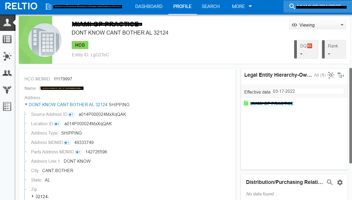Screen dimensions: 352x200
Task: Click the header address DONT KNOW CANT BOTHER AL 32124
Action: click(120, 33)
